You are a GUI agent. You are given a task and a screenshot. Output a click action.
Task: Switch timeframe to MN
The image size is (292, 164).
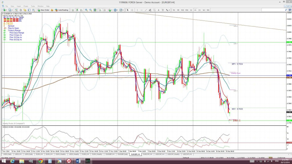[208, 10]
